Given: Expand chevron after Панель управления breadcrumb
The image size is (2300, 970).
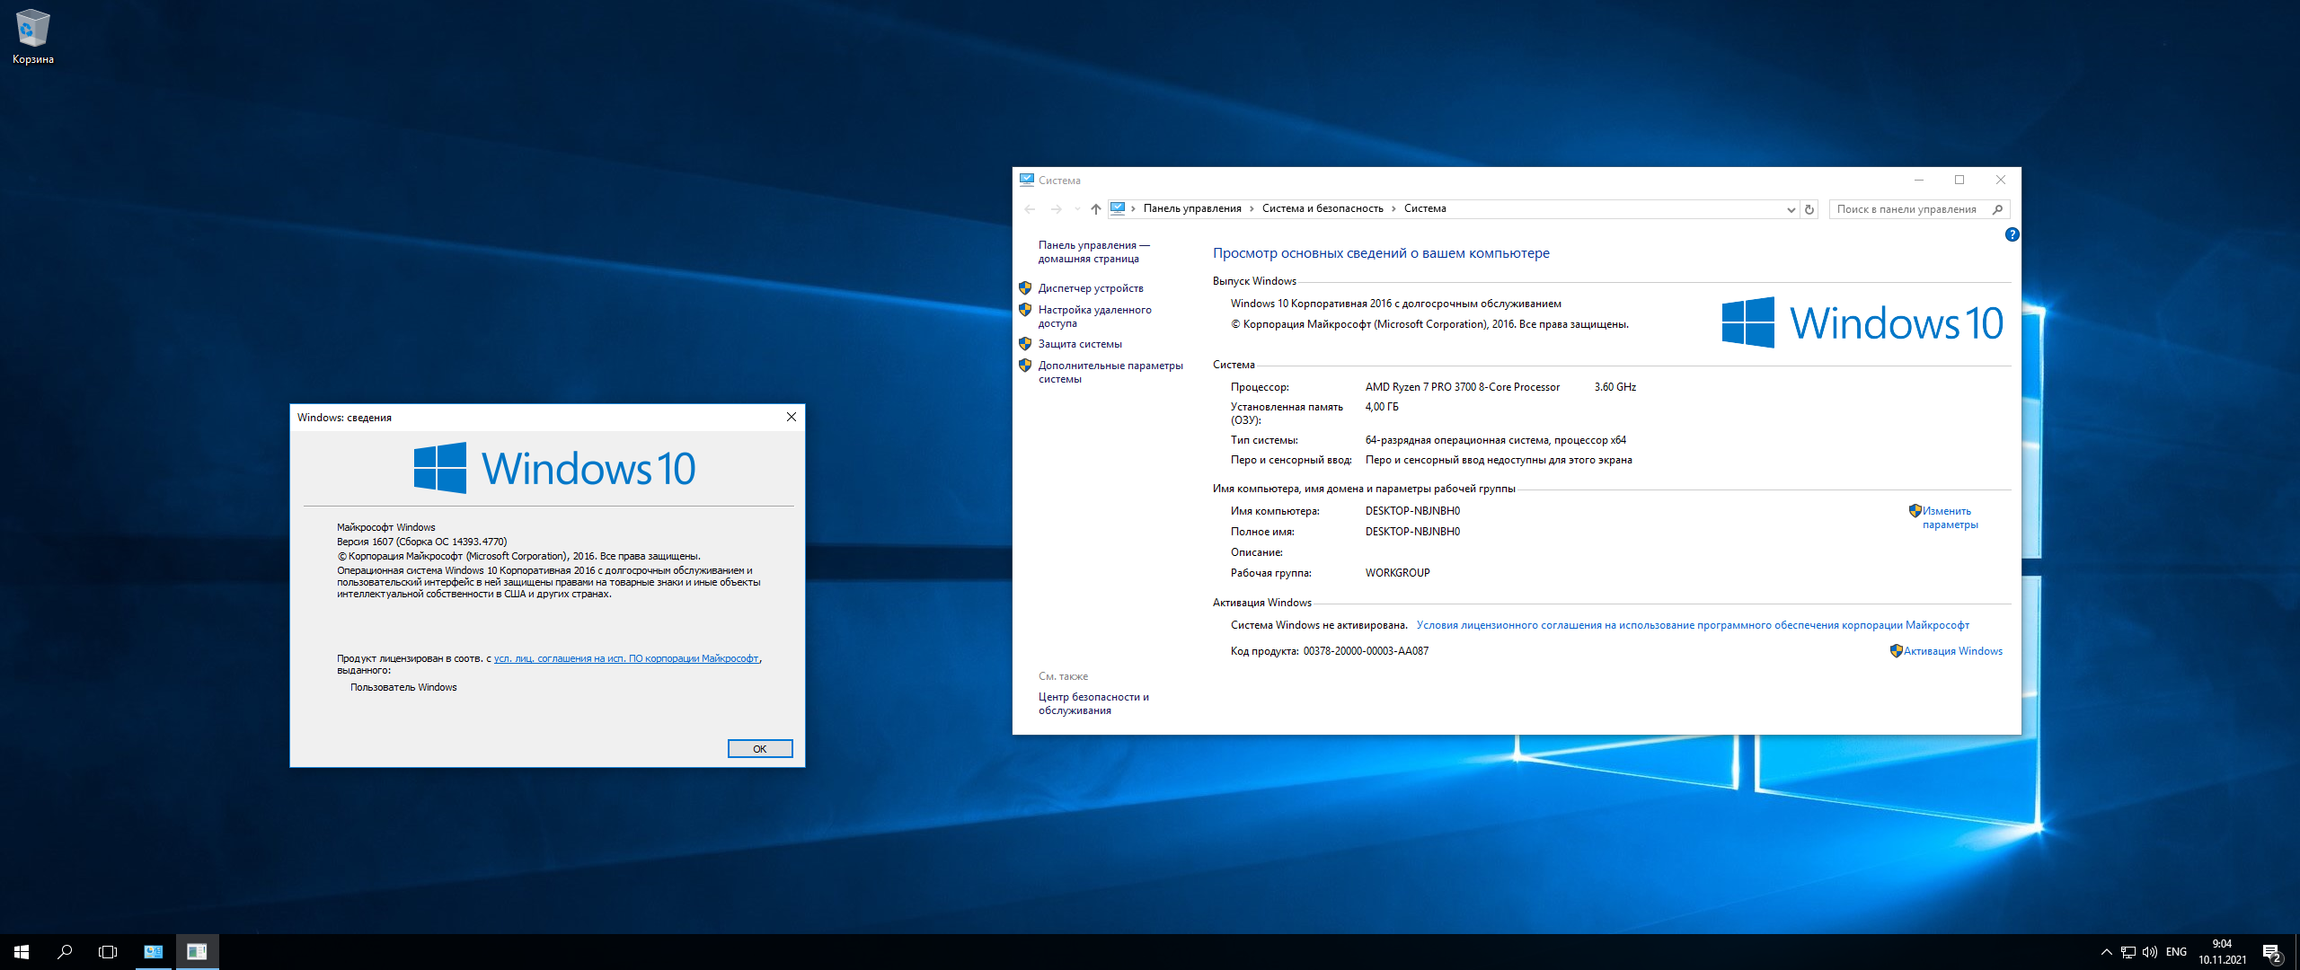Looking at the screenshot, I should tap(1252, 208).
